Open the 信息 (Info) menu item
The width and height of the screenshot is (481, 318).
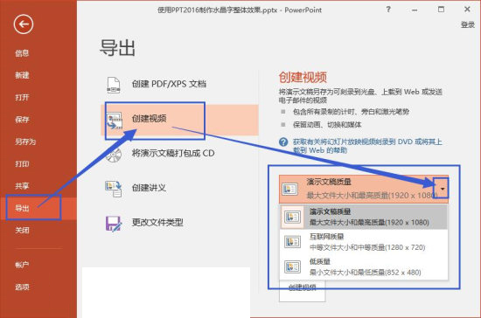[x=22, y=53]
